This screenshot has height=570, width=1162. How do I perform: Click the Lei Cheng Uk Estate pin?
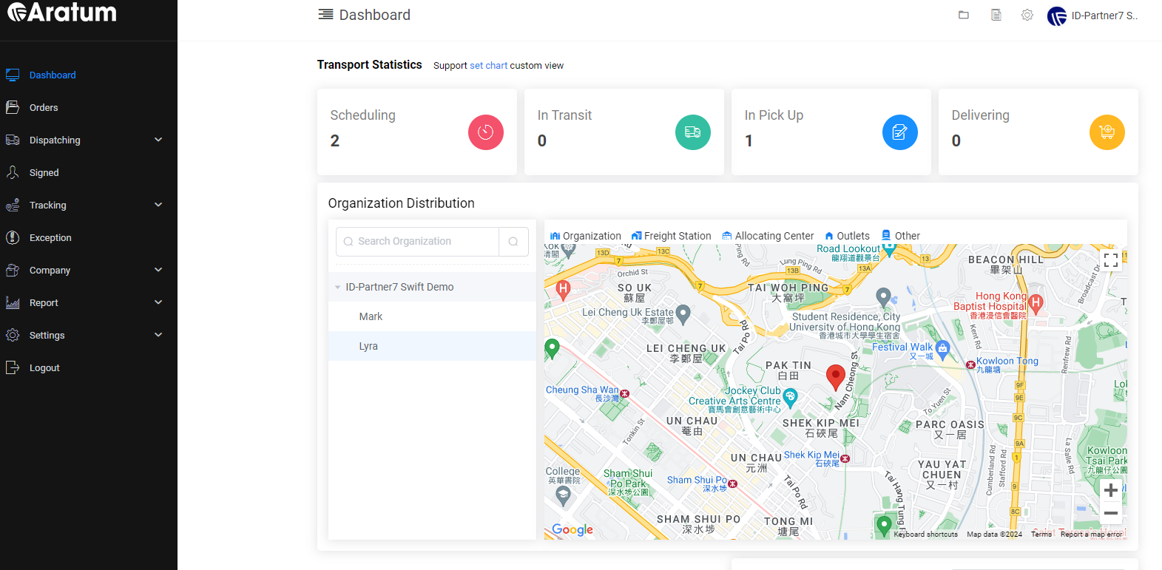pyautogui.click(x=683, y=314)
